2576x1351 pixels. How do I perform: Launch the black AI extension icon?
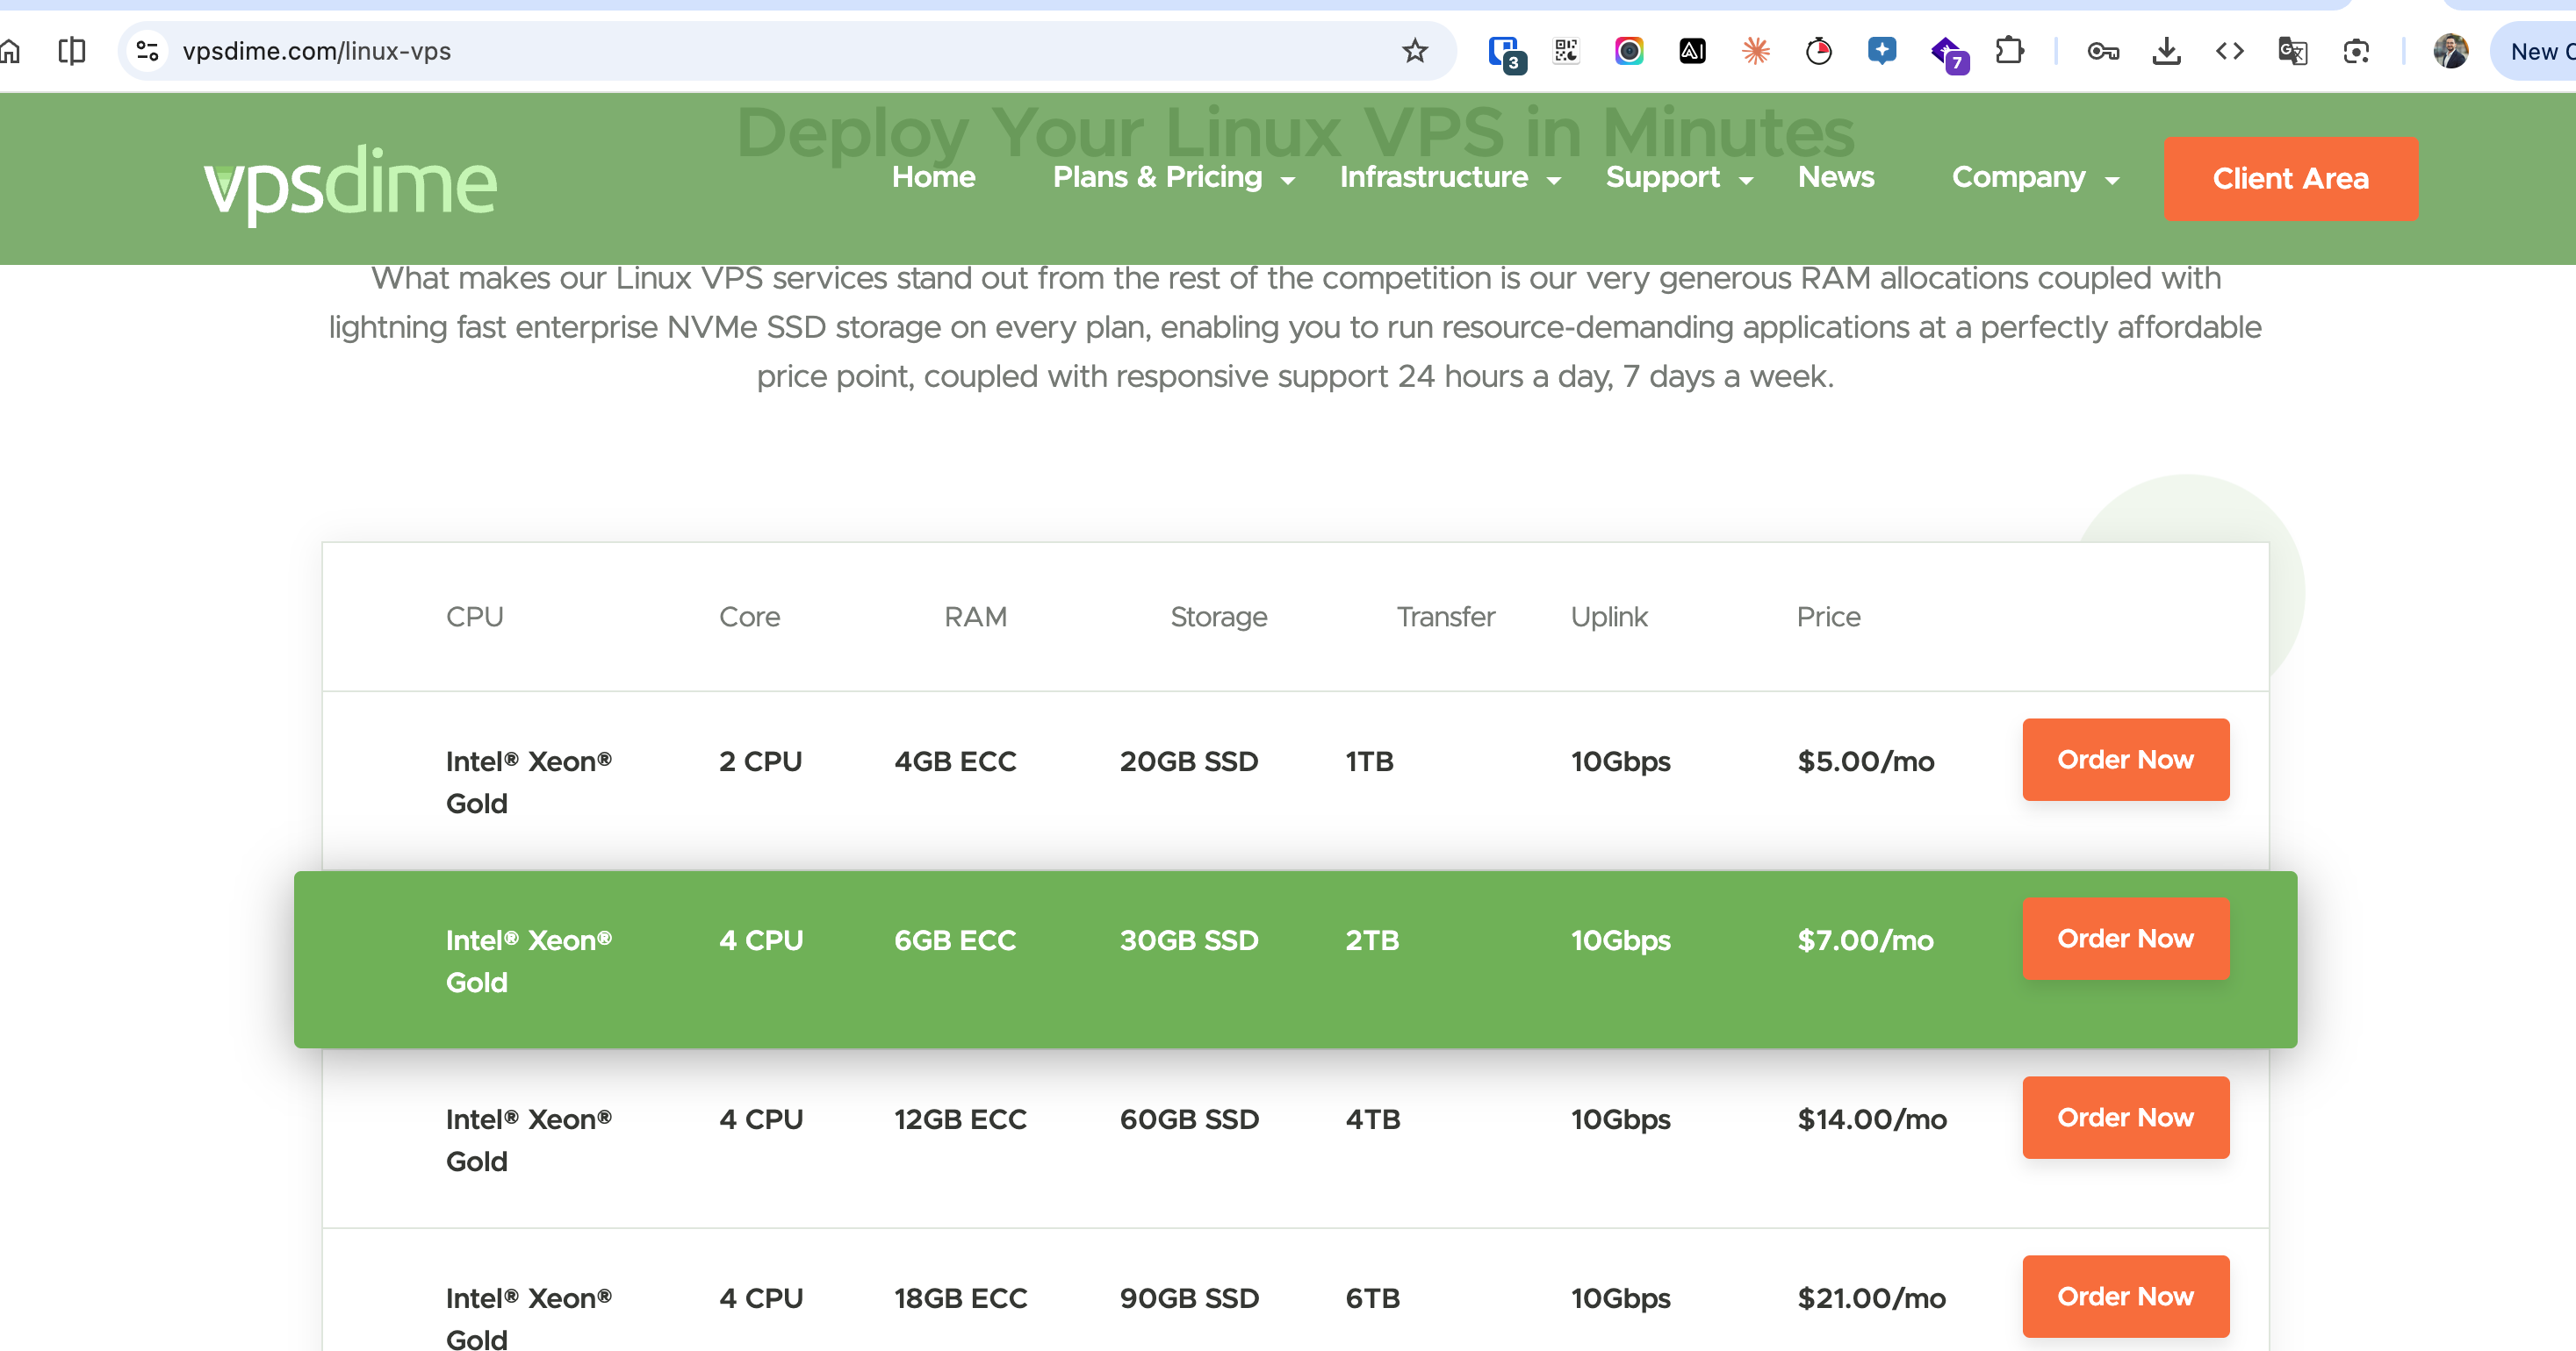click(x=1692, y=51)
